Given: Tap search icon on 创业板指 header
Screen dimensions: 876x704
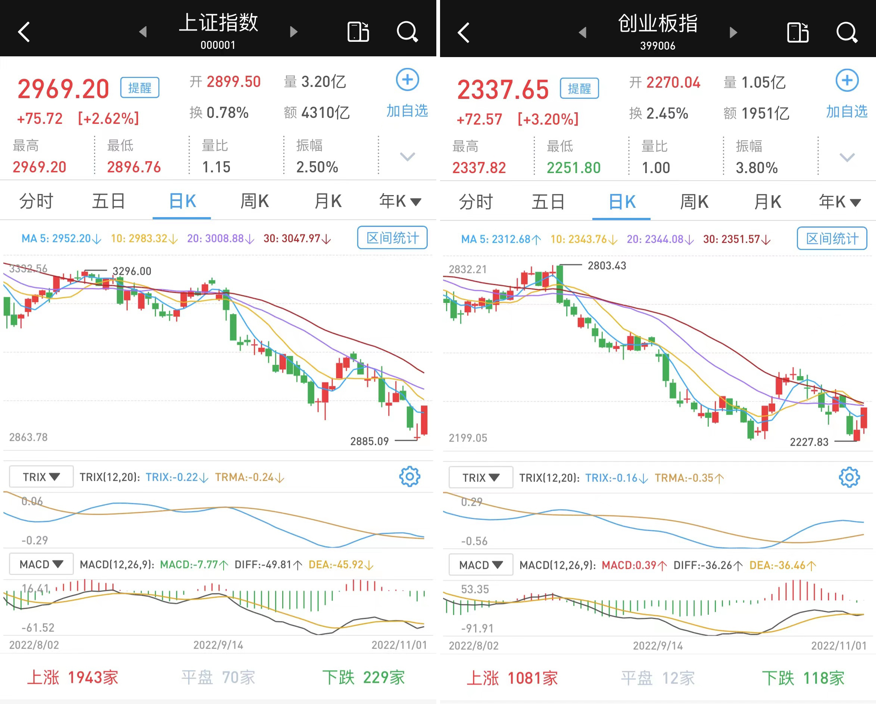Looking at the screenshot, I should pos(847,32).
